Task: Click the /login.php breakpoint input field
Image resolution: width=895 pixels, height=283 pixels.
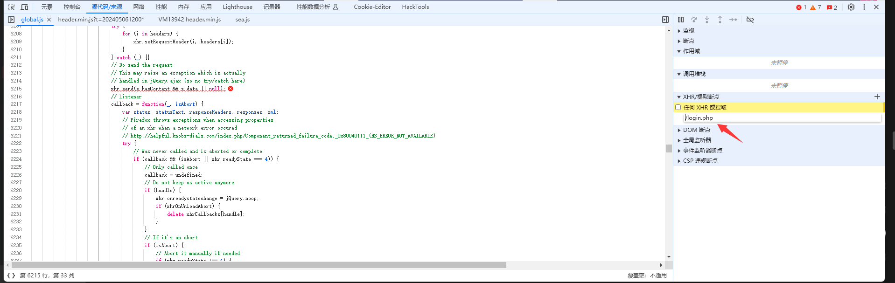Action: 782,118
